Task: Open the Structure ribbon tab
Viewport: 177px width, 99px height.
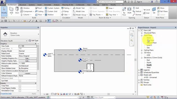Action: coord(23,5)
